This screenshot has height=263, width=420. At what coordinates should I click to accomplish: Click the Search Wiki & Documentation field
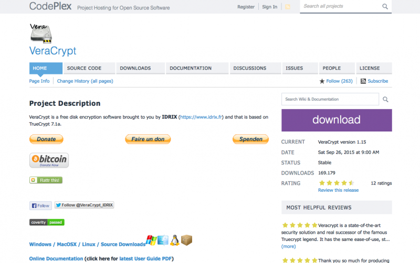pyautogui.click(x=330, y=99)
